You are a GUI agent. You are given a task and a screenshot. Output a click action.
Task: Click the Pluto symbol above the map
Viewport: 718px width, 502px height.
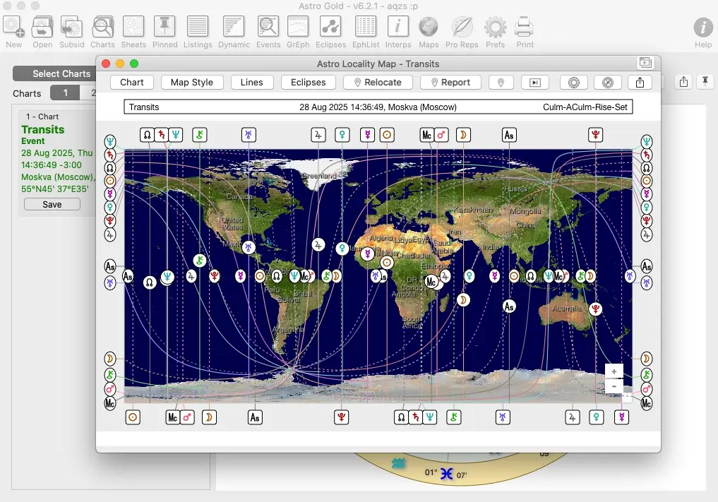point(595,135)
